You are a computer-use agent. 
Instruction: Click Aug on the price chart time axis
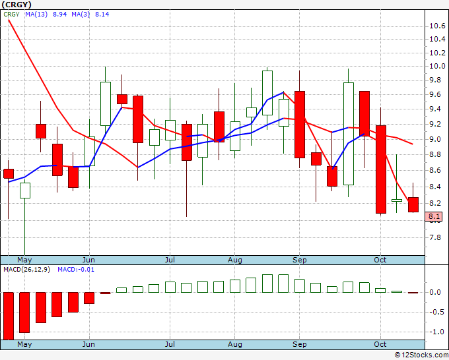click(x=235, y=260)
